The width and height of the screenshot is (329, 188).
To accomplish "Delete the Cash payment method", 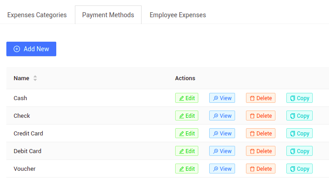I will click(x=260, y=98).
